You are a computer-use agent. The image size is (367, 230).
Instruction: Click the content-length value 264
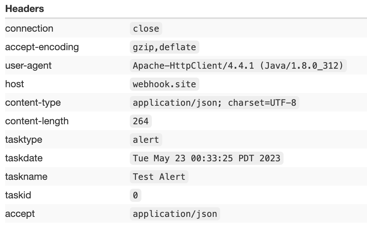(x=141, y=121)
